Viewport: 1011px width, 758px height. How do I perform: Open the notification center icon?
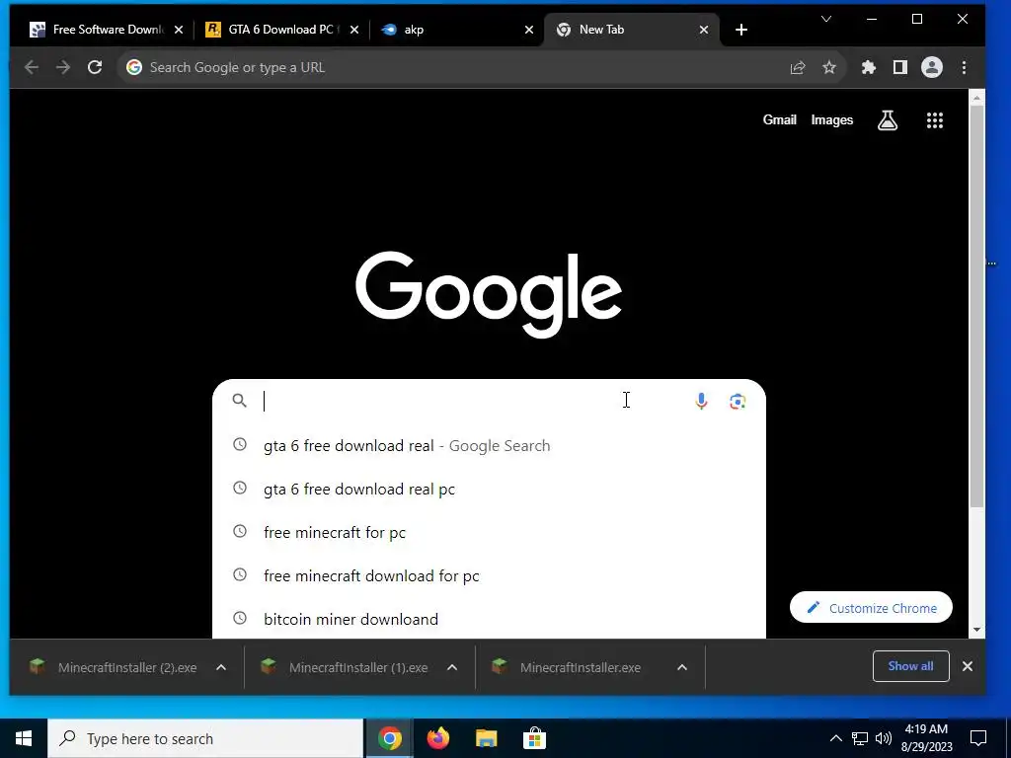click(x=978, y=738)
